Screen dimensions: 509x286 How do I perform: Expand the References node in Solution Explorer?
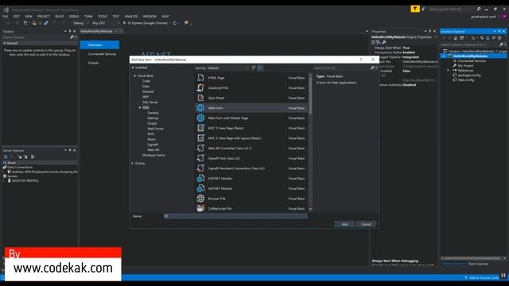click(x=448, y=71)
